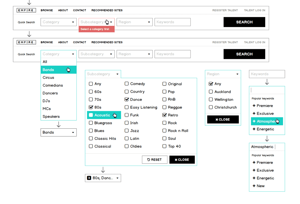Click the Keywords field in second search bar
The width and height of the screenshot is (300, 204).
tap(172, 54)
